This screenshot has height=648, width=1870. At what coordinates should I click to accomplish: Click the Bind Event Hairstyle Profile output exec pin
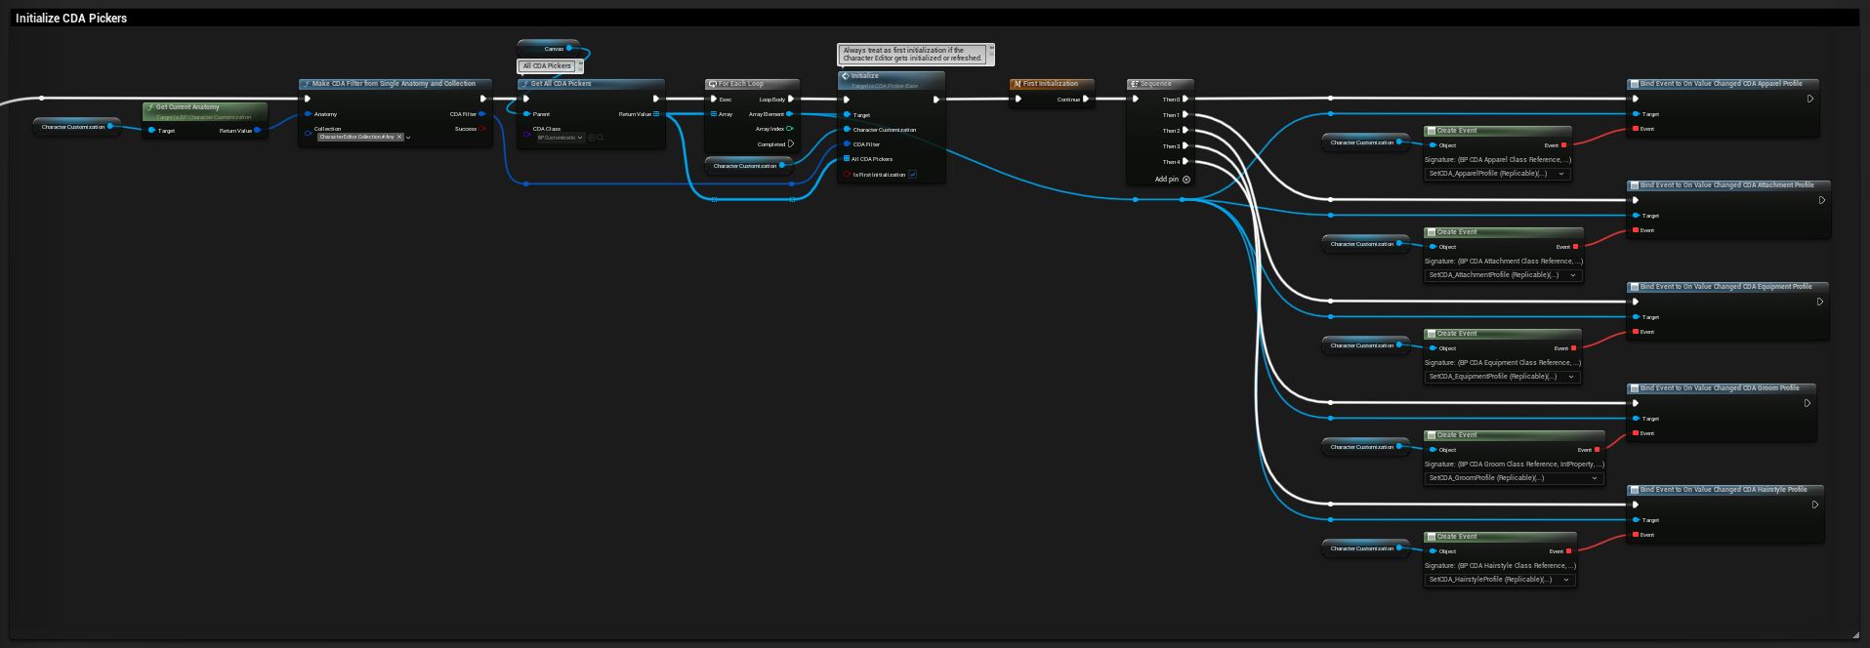[x=1815, y=505]
